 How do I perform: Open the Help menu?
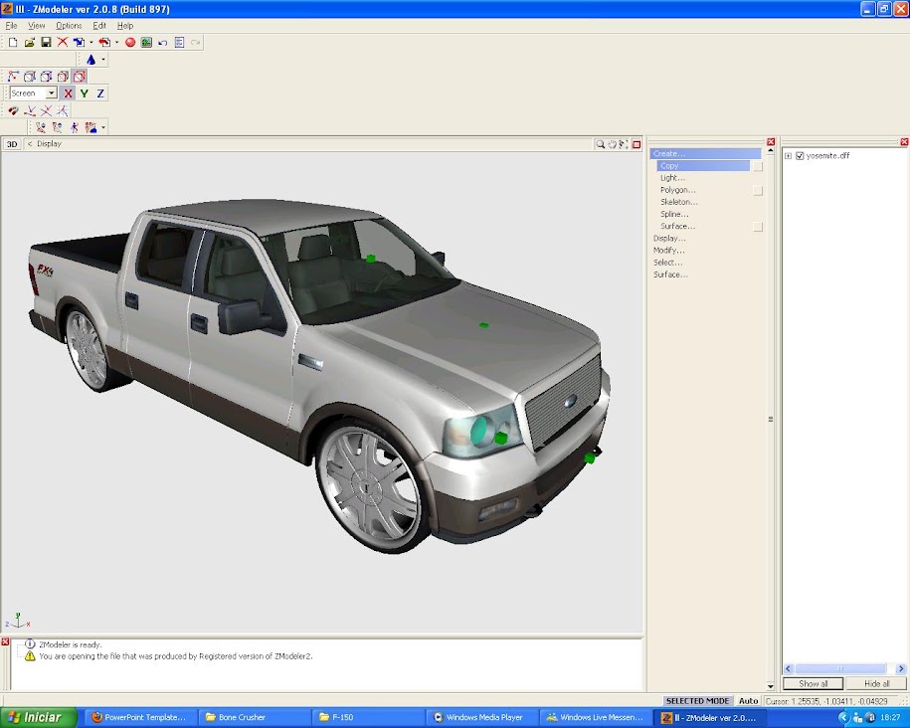pyautogui.click(x=125, y=26)
